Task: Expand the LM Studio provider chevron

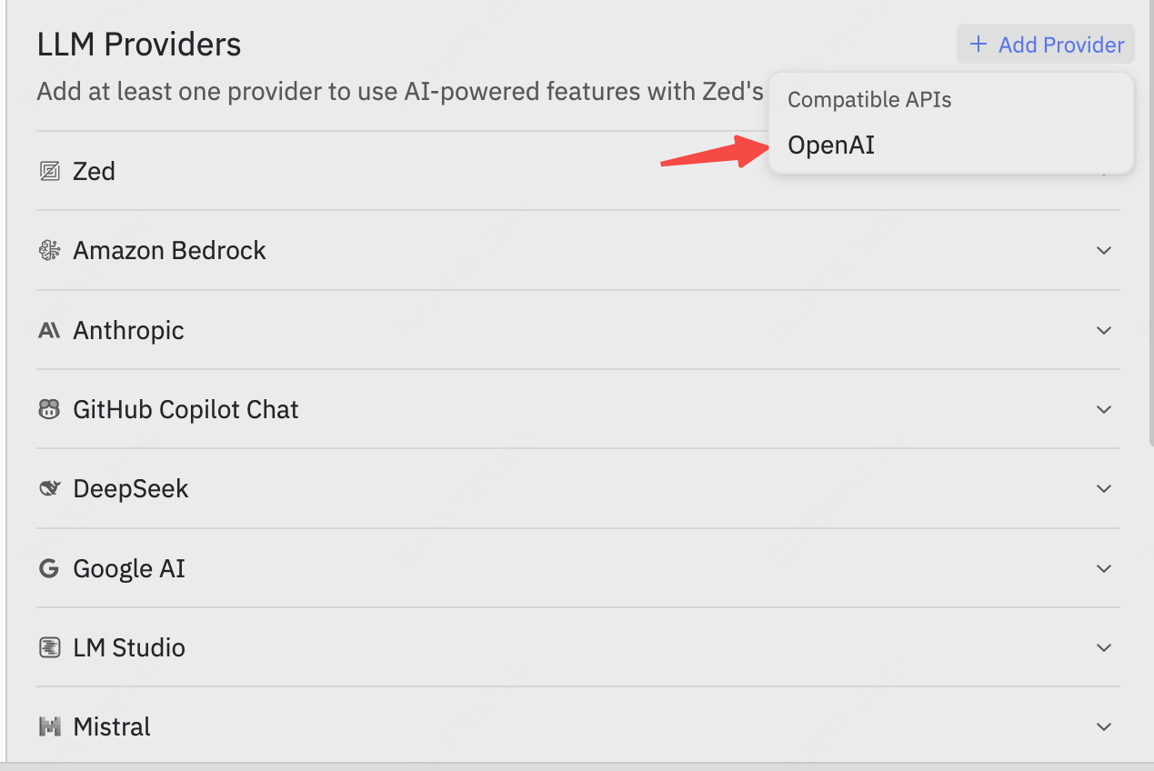Action: [1104, 647]
